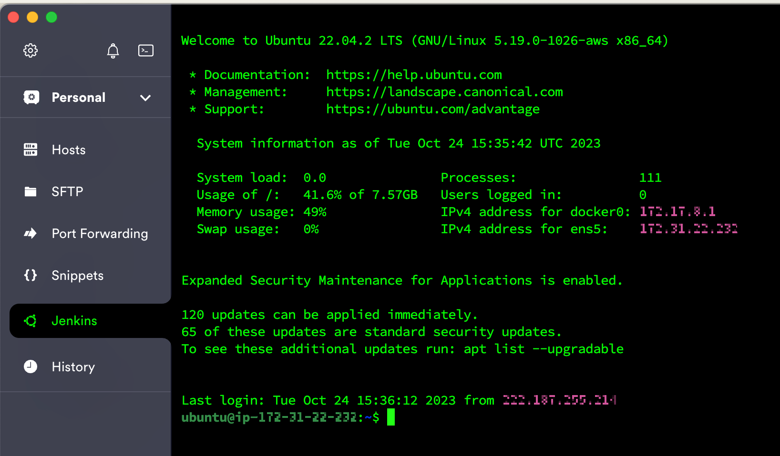This screenshot has width=780, height=456.
Task: Expand the Personal vault chevron
Action: 145,98
